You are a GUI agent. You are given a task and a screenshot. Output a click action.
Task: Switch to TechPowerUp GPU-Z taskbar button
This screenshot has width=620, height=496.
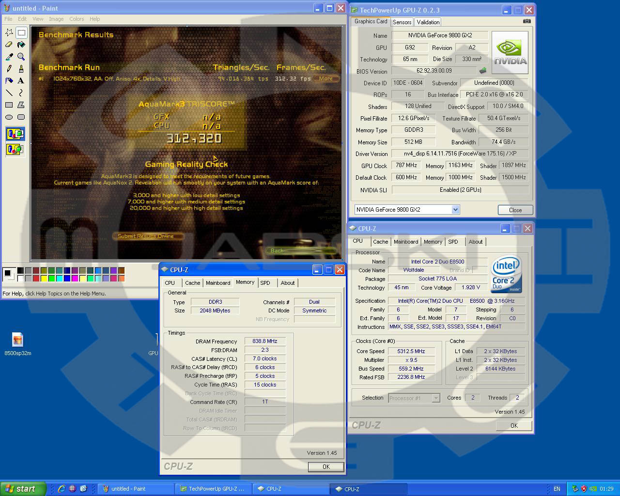point(213,489)
